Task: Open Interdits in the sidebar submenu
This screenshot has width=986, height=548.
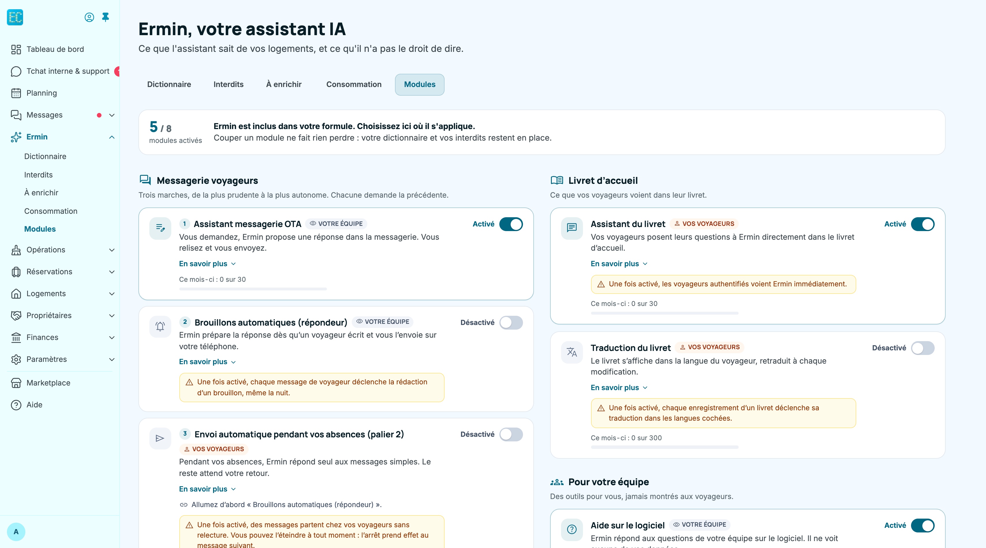Action: click(x=38, y=175)
